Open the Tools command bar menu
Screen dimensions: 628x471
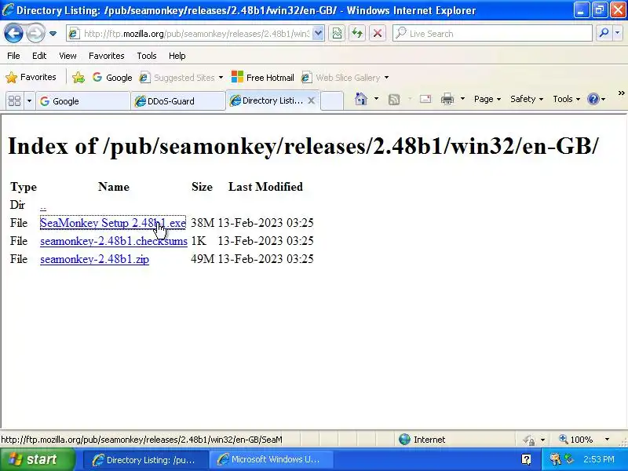pyautogui.click(x=566, y=99)
